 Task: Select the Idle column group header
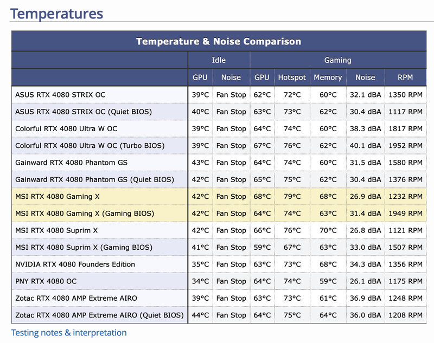pyautogui.click(x=219, y=60)
